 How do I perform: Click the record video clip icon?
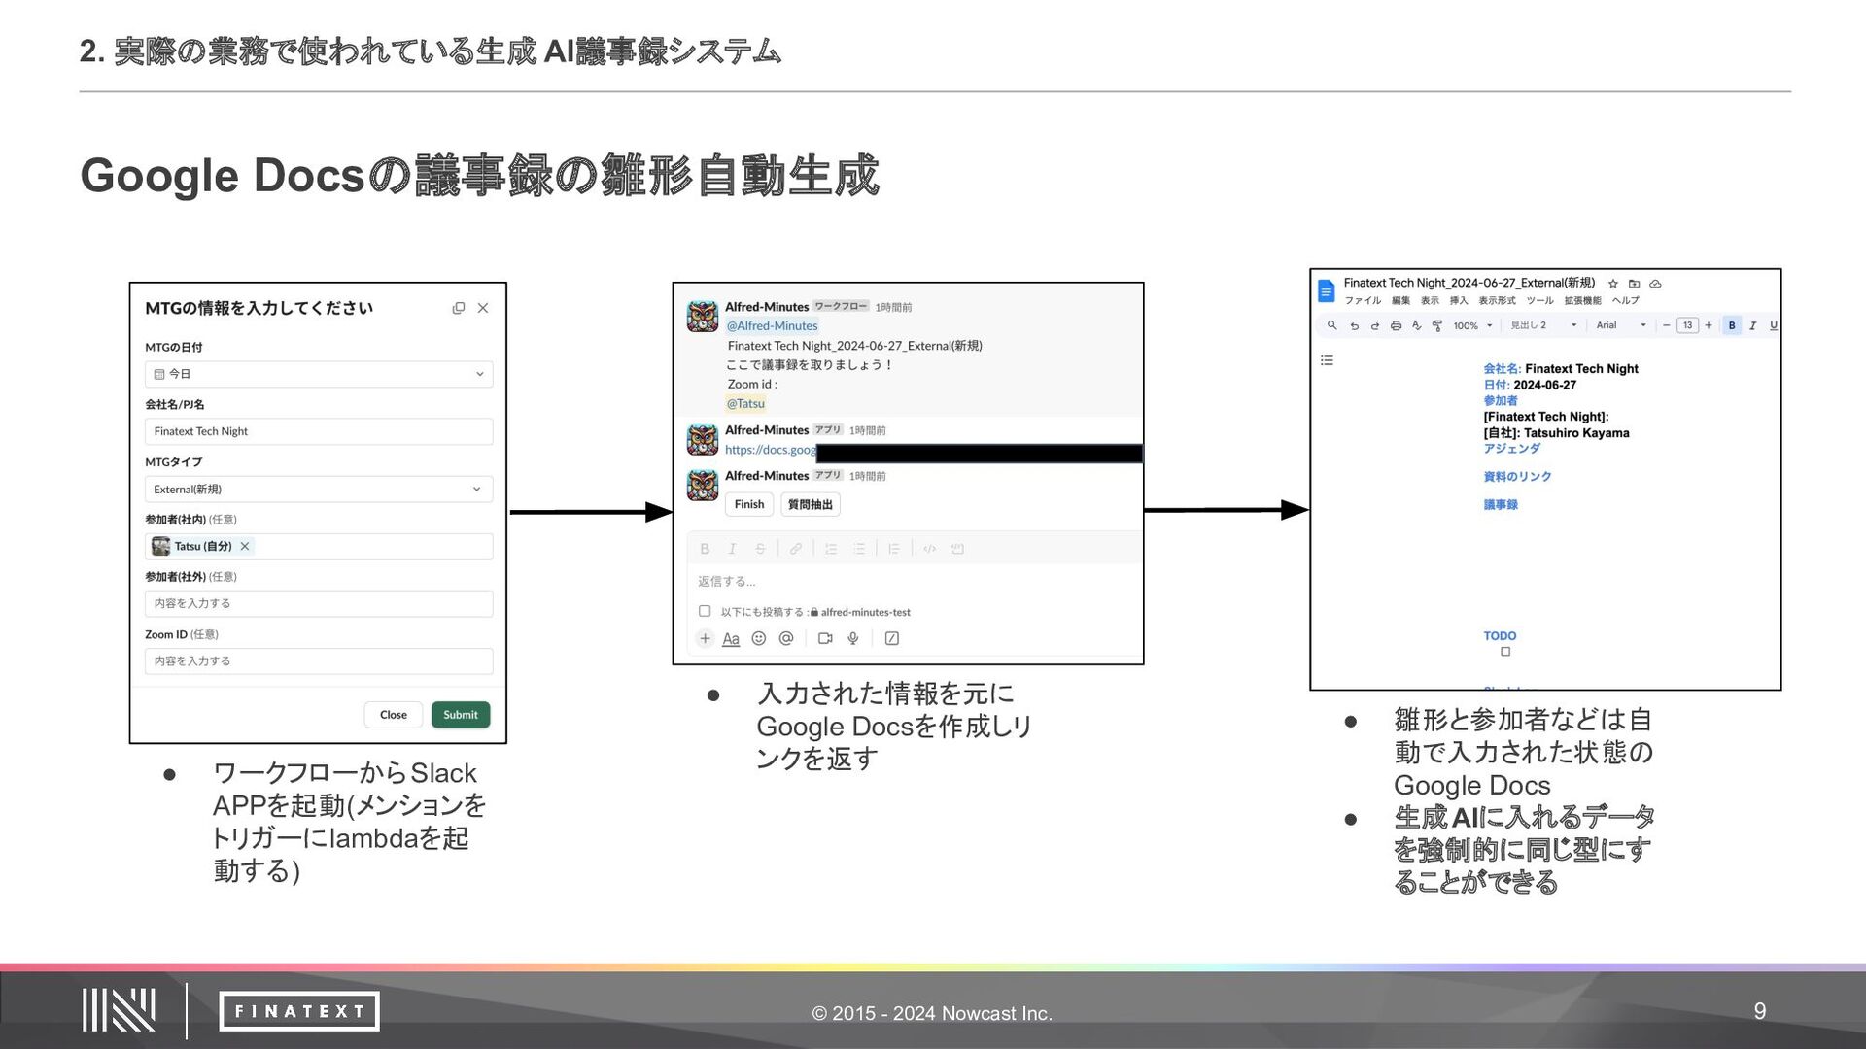click(x=825, y=638)
